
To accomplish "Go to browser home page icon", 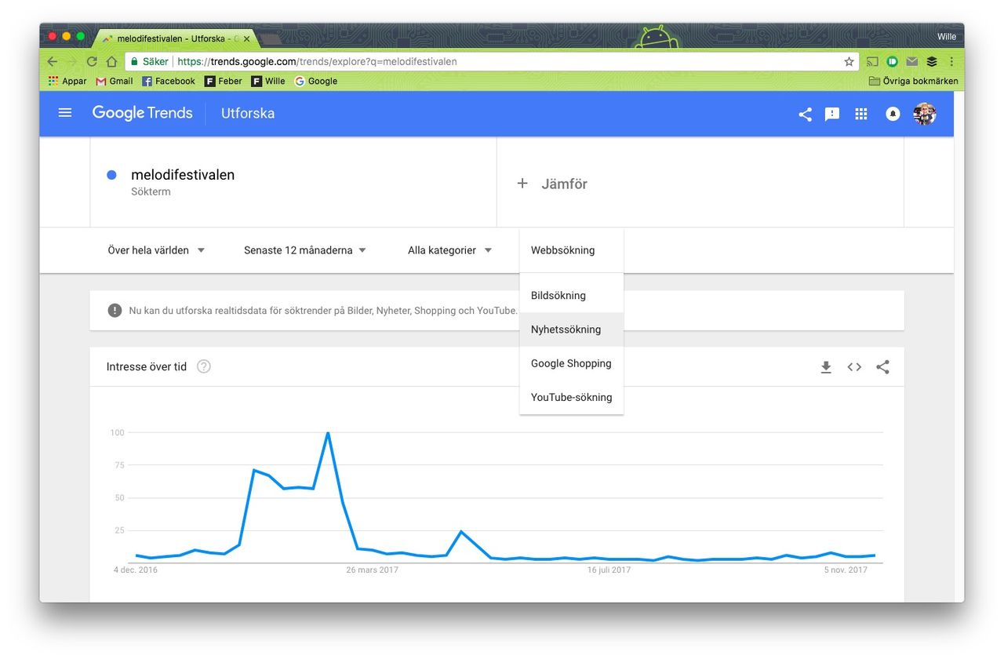I will pos(111,61).
